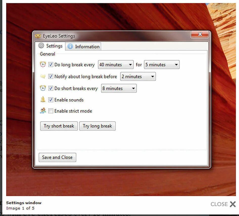The height and width of the screenshot is (216, 239).
Task: Uncheck the Enable sounds checkbox
Action: pyautogui.click(x=51, y=100)
